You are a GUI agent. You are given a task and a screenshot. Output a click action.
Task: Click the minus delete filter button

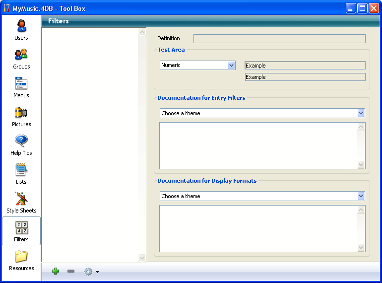point(71,272)
